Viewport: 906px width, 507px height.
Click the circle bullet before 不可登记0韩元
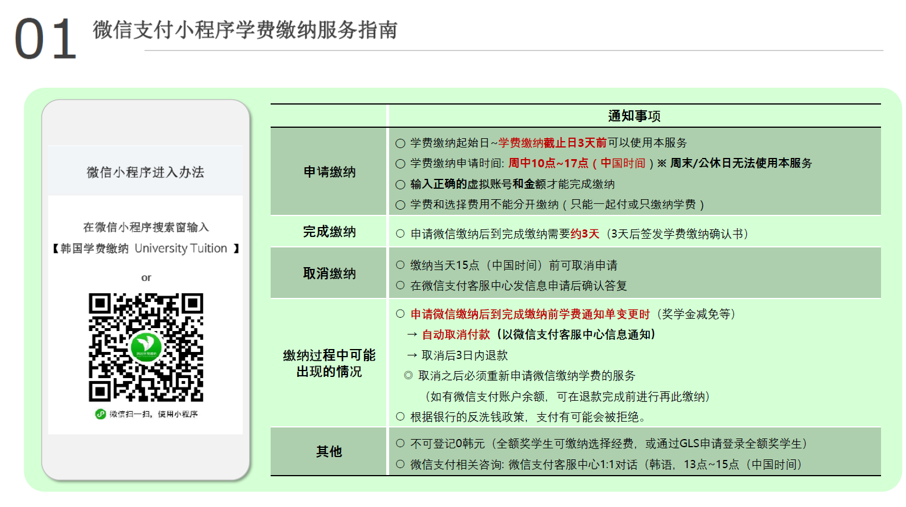[x=400, y=444]
